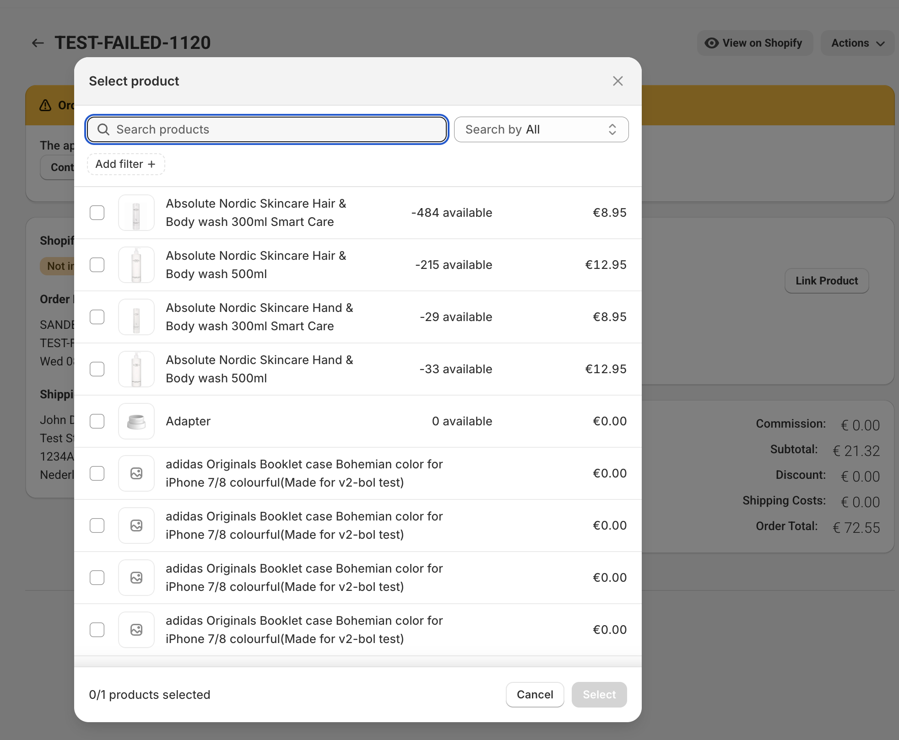Open the Search by All dropdown
This screenshot has height=740, width=899.
(x=541, y=129)
